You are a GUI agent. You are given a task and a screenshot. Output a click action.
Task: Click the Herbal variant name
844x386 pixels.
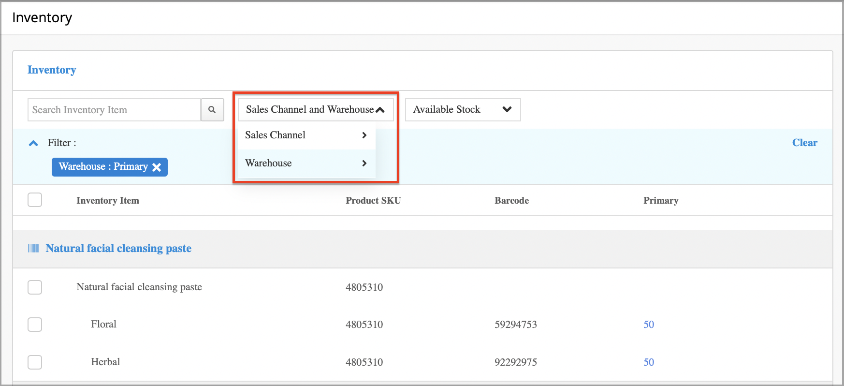tap(105, 362)
